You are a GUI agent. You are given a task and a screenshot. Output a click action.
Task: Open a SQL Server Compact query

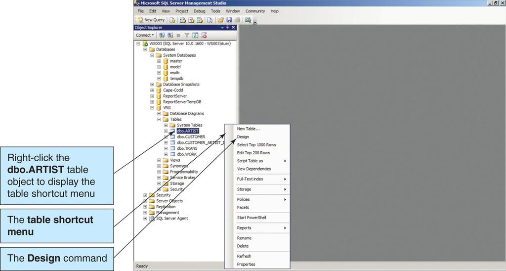point(210,20)
